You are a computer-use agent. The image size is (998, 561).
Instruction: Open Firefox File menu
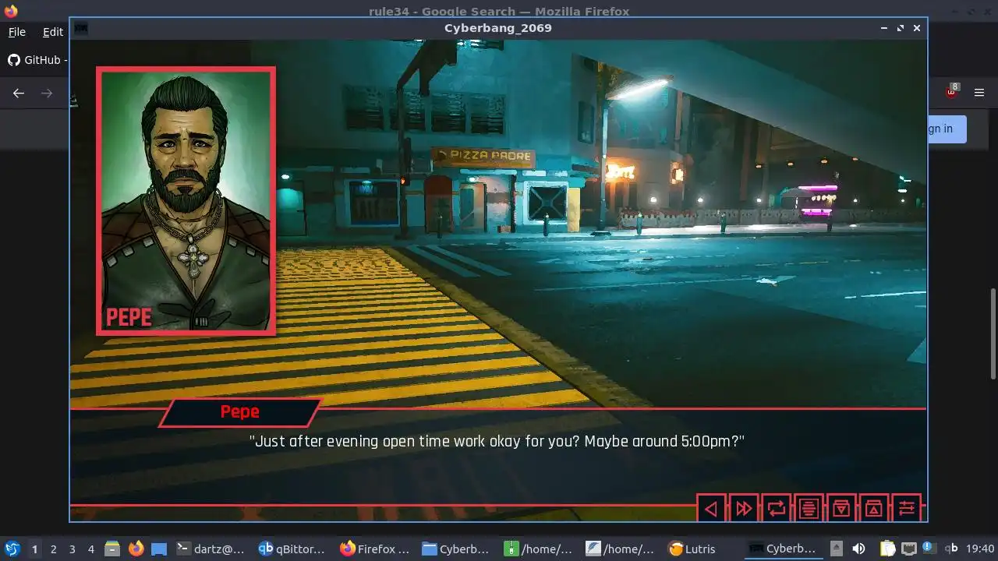click(x=17, y=32)
